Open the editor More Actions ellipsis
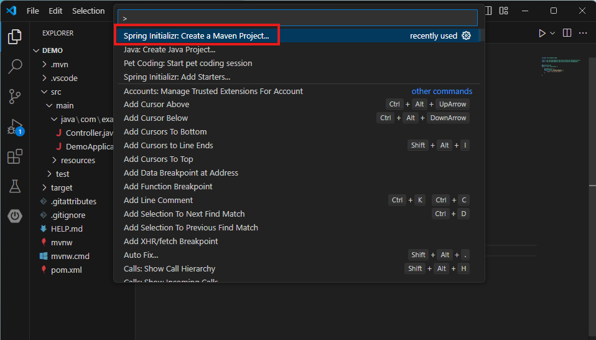 583,33
